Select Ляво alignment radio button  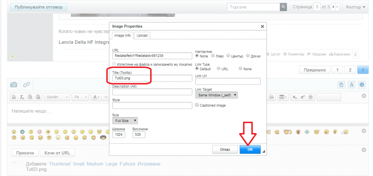(x=213, y=56)
